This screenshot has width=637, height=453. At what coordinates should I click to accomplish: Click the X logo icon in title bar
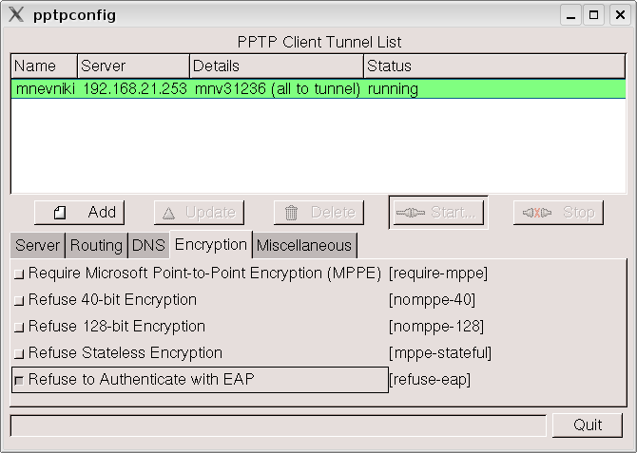point(16,14)
